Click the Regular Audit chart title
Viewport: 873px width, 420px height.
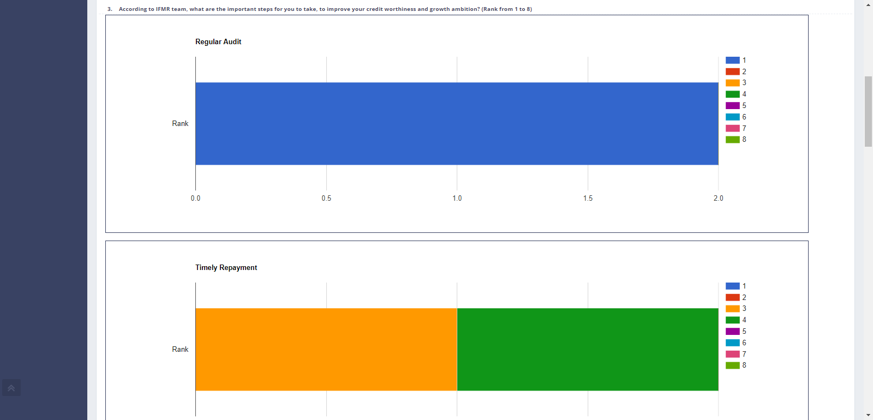point(218,42)
